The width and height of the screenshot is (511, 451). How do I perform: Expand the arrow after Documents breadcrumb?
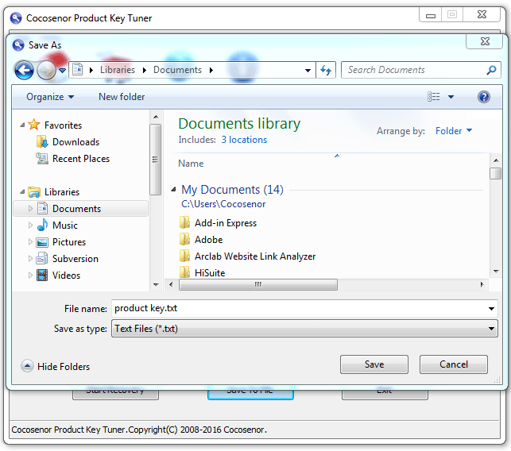click(211, 70)
